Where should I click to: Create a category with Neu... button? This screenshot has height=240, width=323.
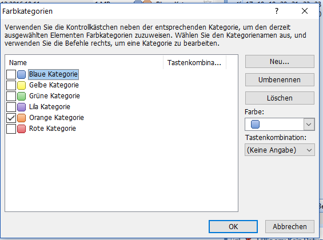pyautogui.click(x=280, y=62)
